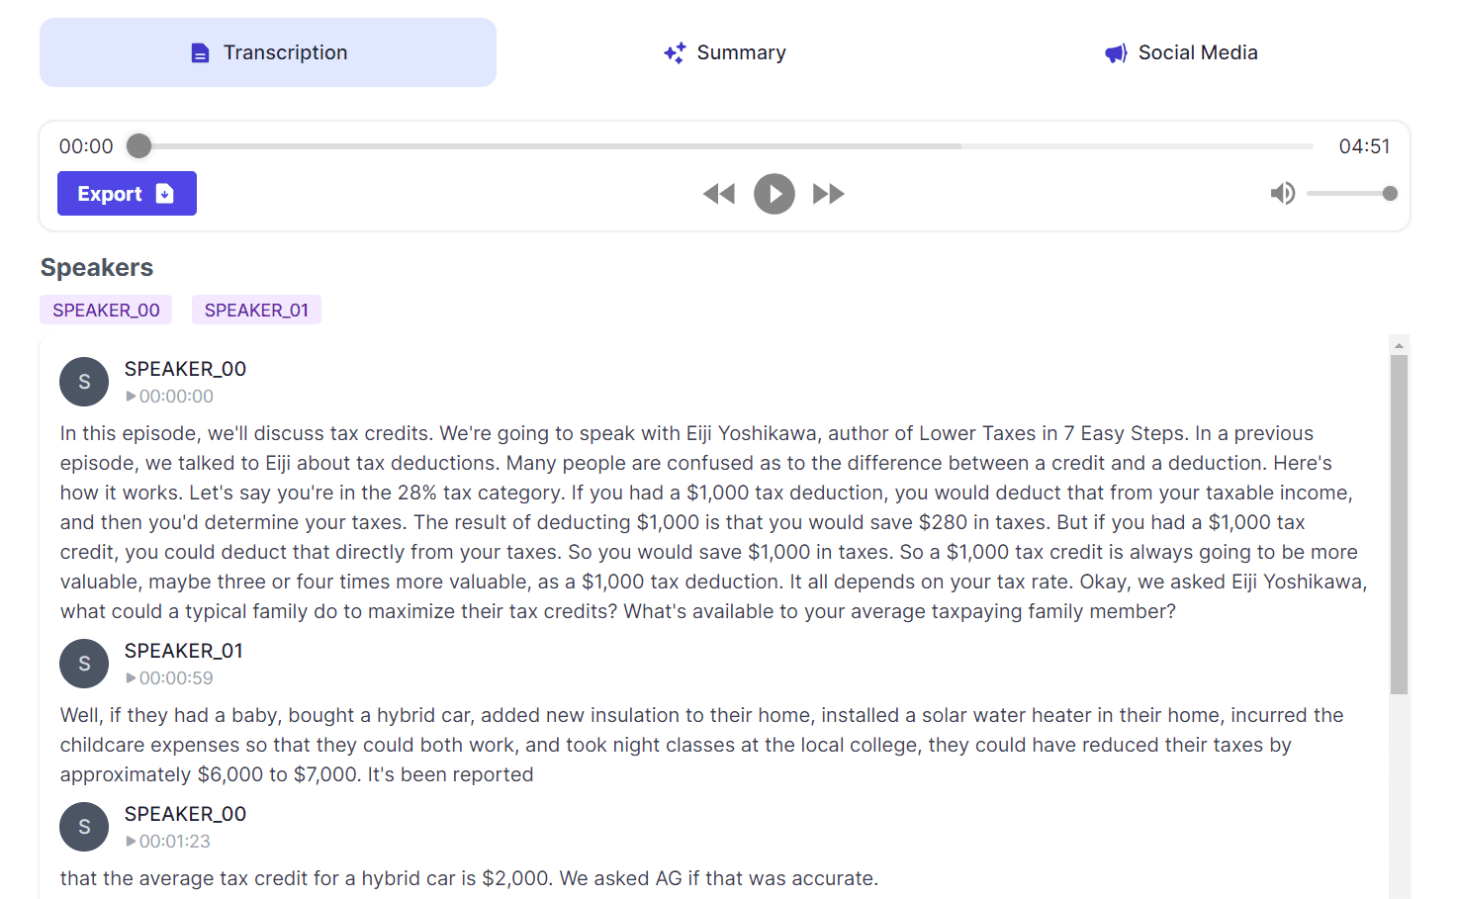The height and width of the screenshot is (899, 1458).
Task: Click the volume slider handle
Action: click(x=1390, y=194)
